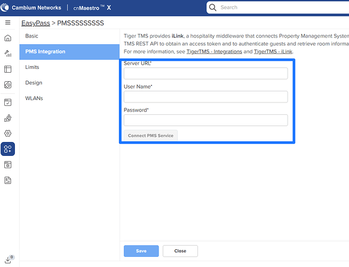Open the hamburger navigation menu
349x267 pixels.
8,22
